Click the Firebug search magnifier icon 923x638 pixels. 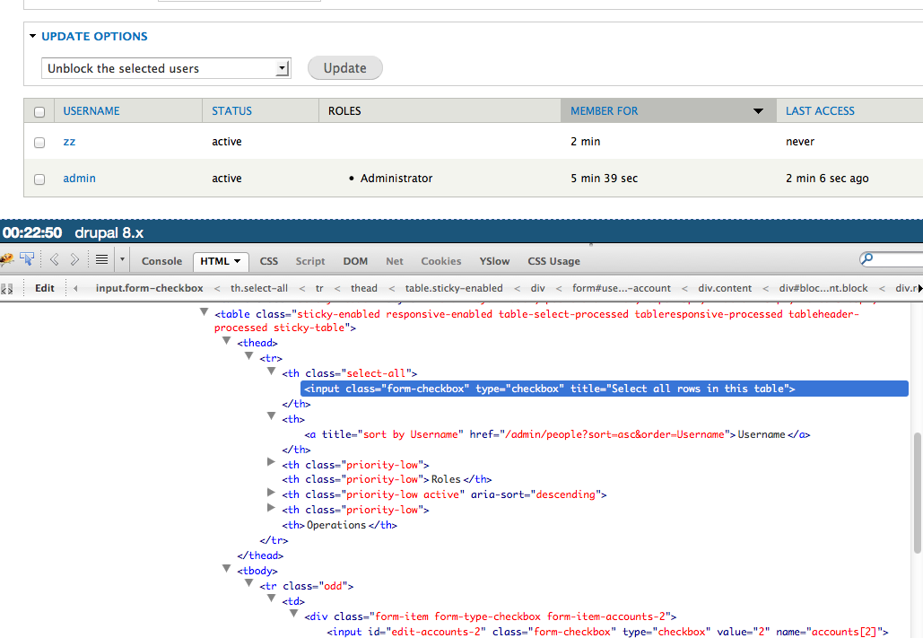[x=866, y=258]
